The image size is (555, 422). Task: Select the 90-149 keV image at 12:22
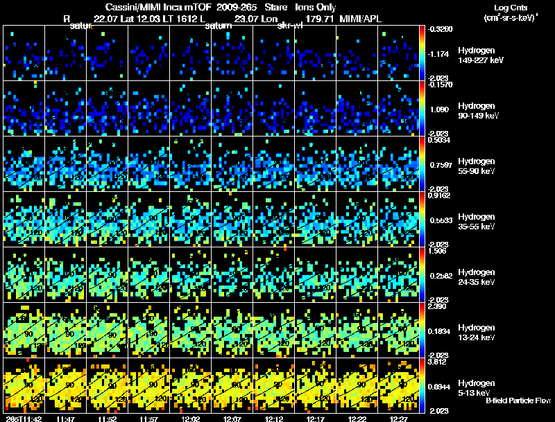click(x=357, y=109)
